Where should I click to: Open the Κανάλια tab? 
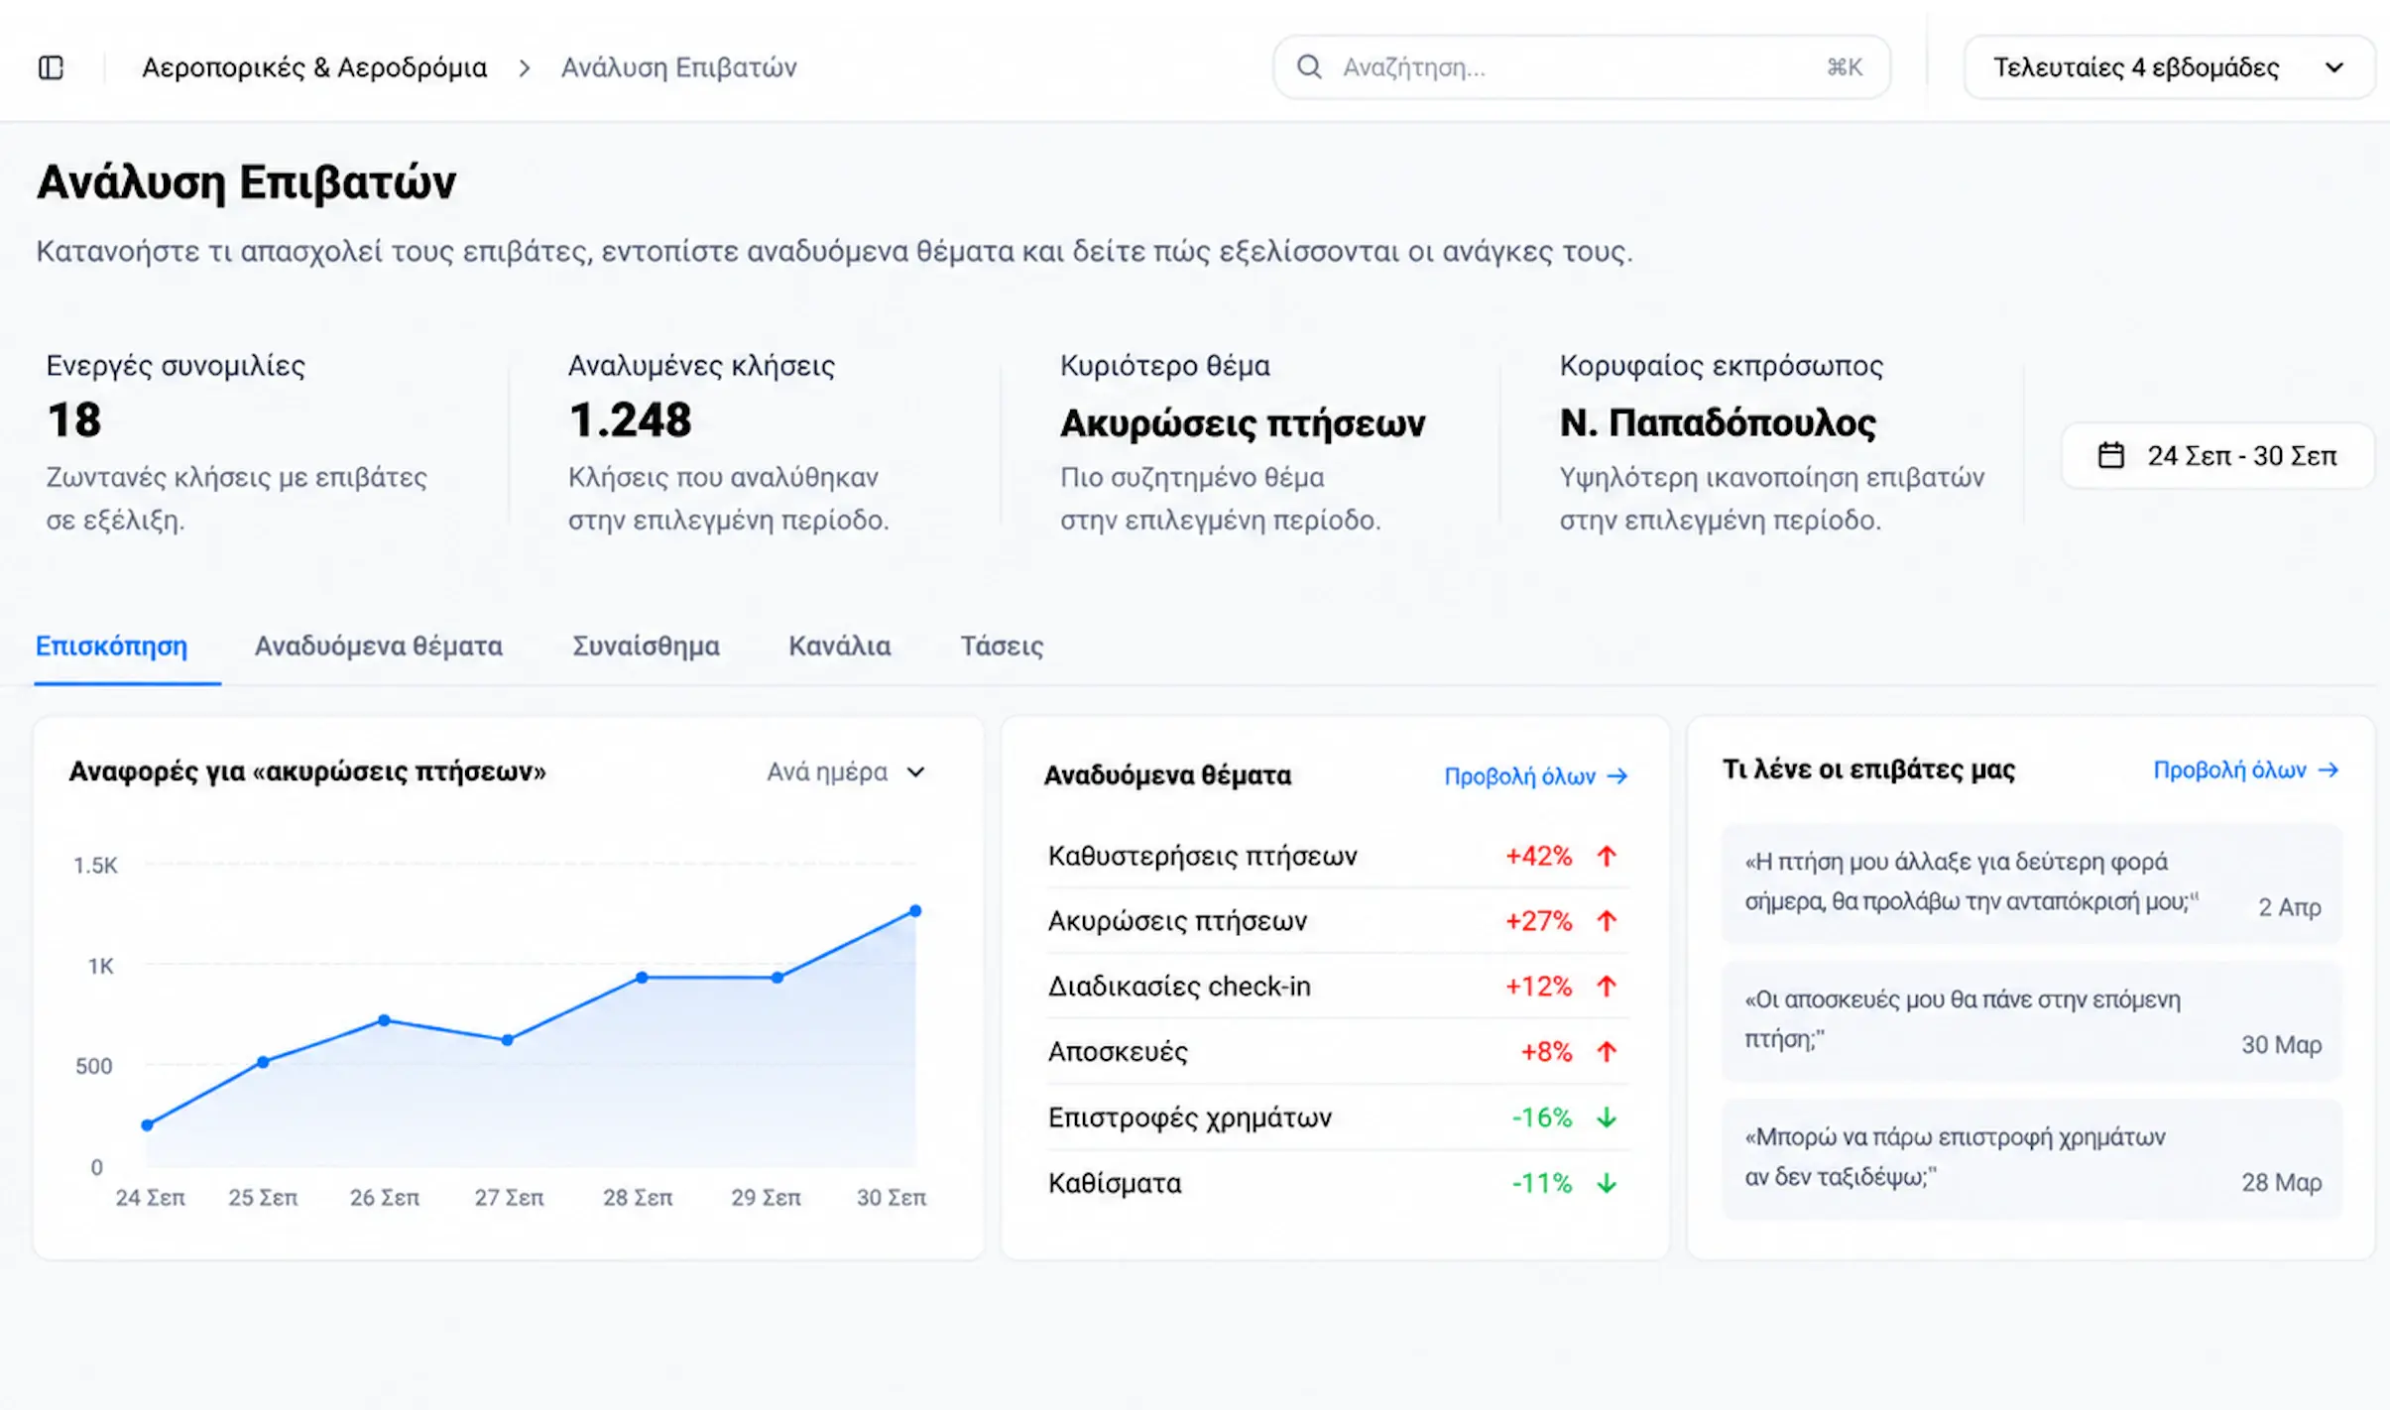click(x=839, y=646)
